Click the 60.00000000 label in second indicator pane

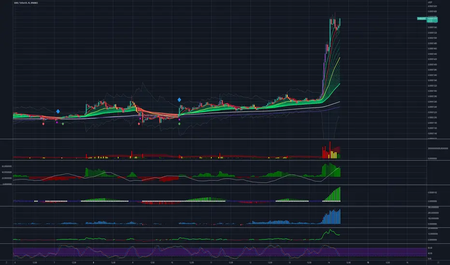coord(7,166)
